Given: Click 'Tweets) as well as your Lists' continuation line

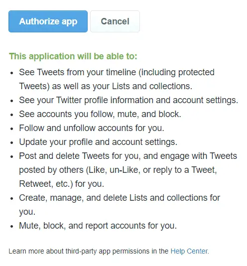Looking at the screenshot, I should 106,86.
